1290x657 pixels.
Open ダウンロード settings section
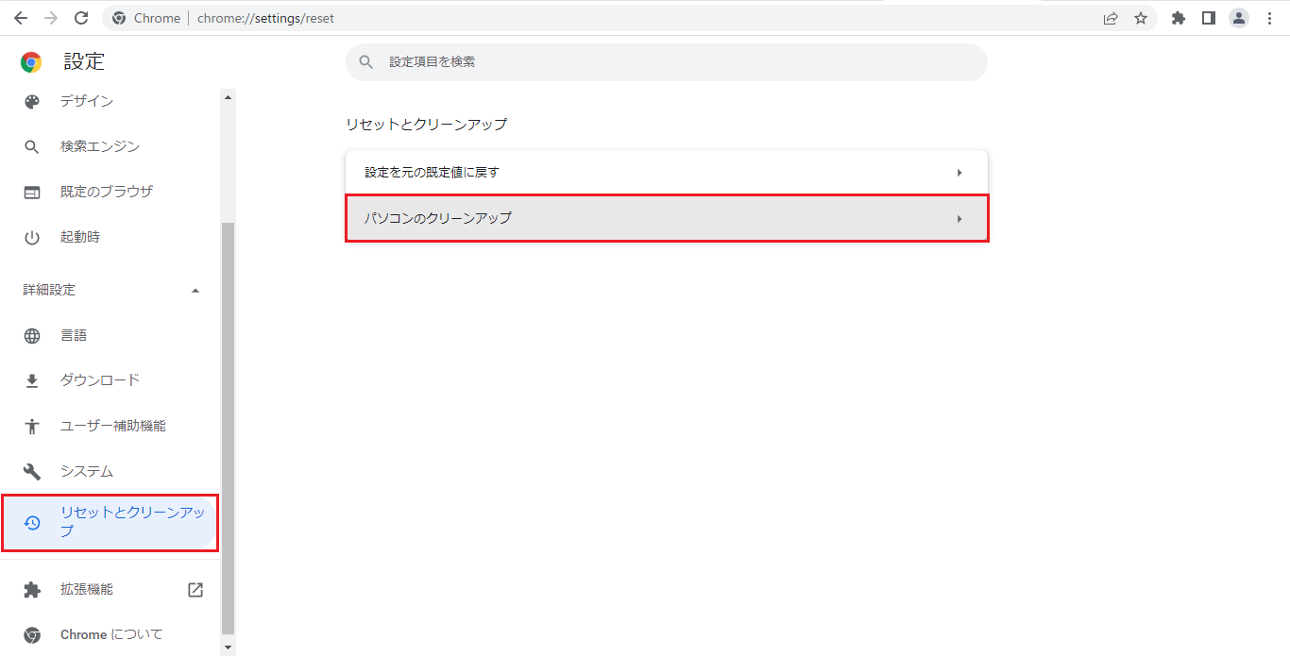[99, 380]
